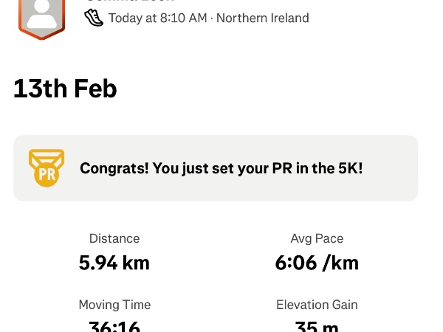Tap the '13th Feb' activity title
Screen dimensions: 443x332
[65, 89]
